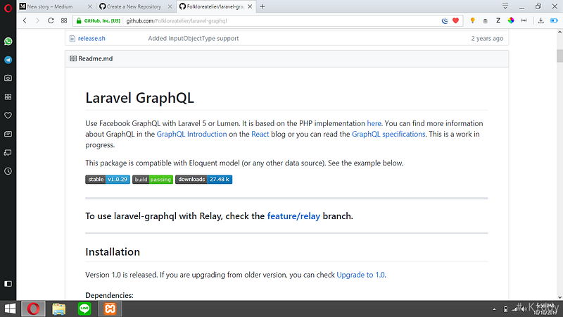The height and width of the screenshot is (317, 563).
Task: Open the colorful pinwheel extension
Action: pyautogui.click(x=511, y=21)
